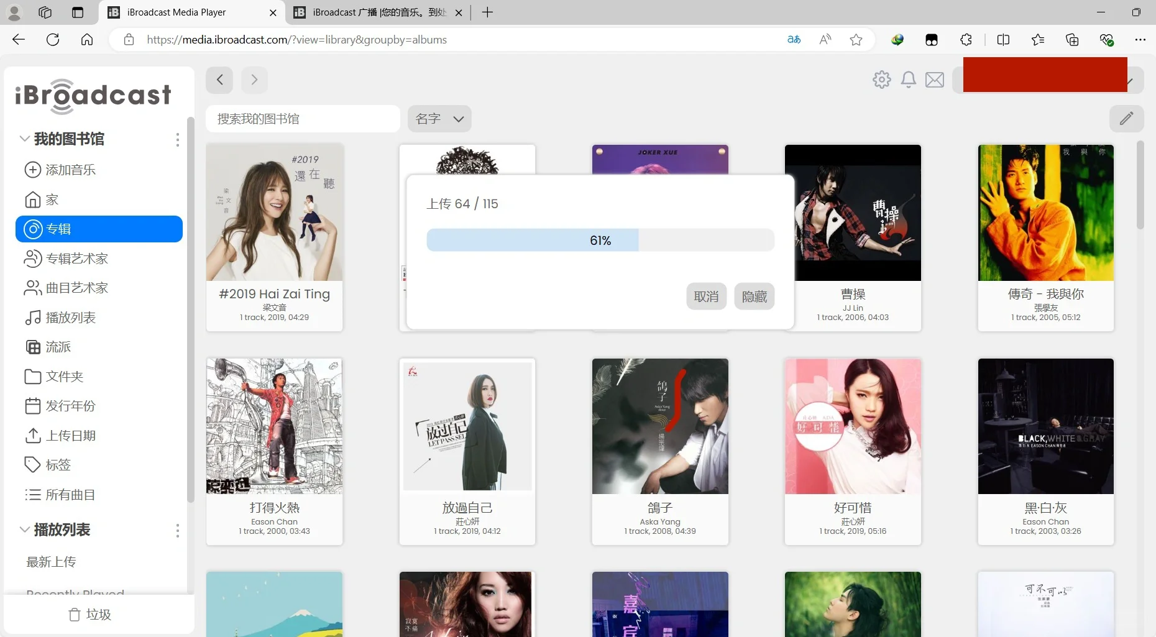Screen dimensions: 1156x637
Task: Open the 打得火熱 album cover
Action: point(275,426)
